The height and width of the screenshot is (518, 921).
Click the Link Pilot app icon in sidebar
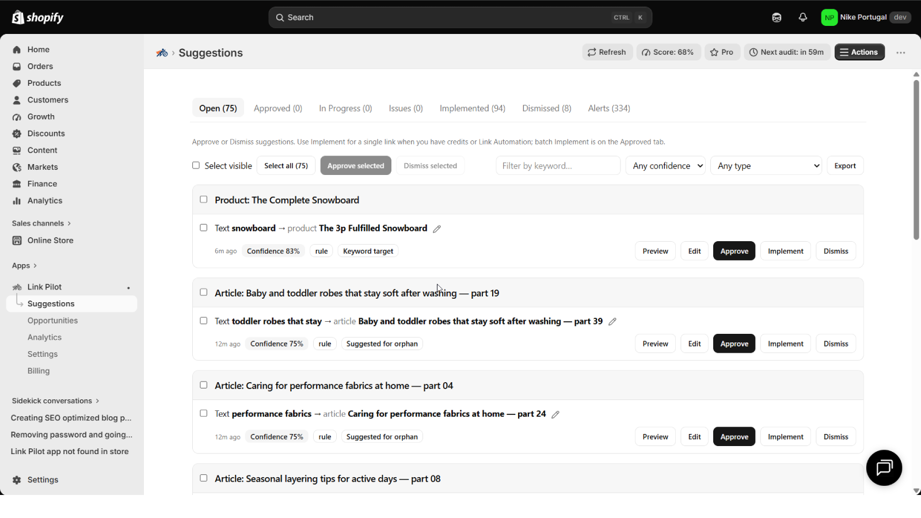(x=17, y=287)
